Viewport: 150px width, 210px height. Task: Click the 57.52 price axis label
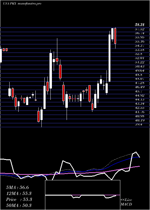pyautogui.click(x=139, y=29)
